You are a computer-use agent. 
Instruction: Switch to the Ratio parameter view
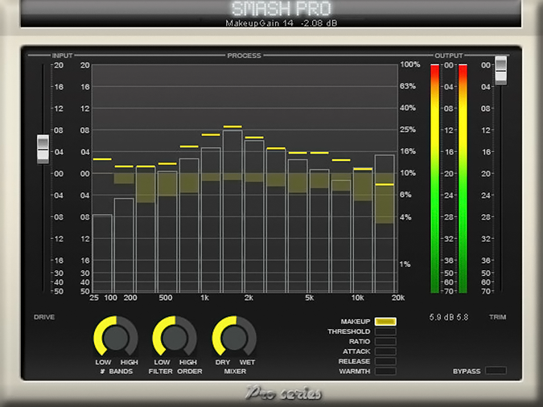[x=385, y=341]
